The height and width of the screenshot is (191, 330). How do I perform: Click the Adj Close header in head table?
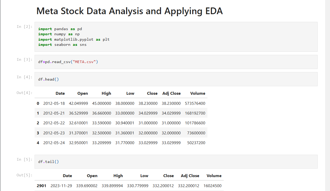click(171, 93)
